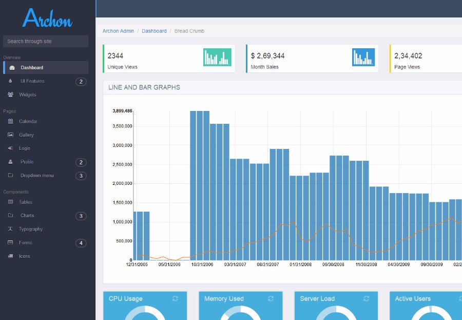This screenshot has height=320, width=462.
Task: Click the Forms label in sidebar
Action: click(26, 243)
